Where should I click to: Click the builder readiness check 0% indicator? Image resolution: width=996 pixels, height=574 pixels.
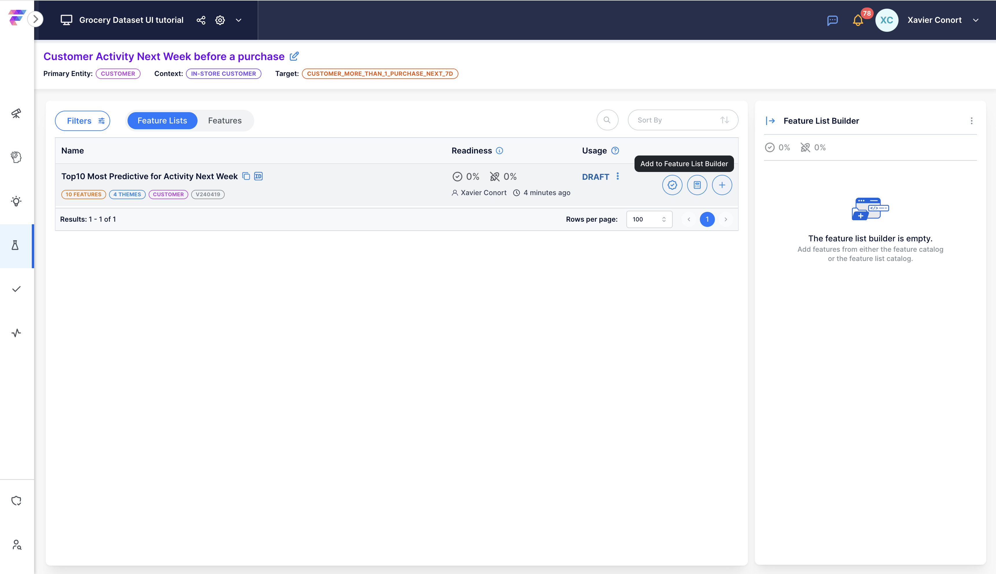tap(777, 147)
